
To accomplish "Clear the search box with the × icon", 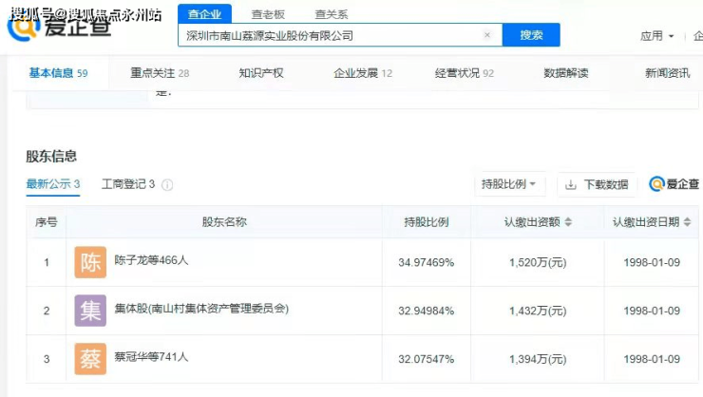I will 487,35.
